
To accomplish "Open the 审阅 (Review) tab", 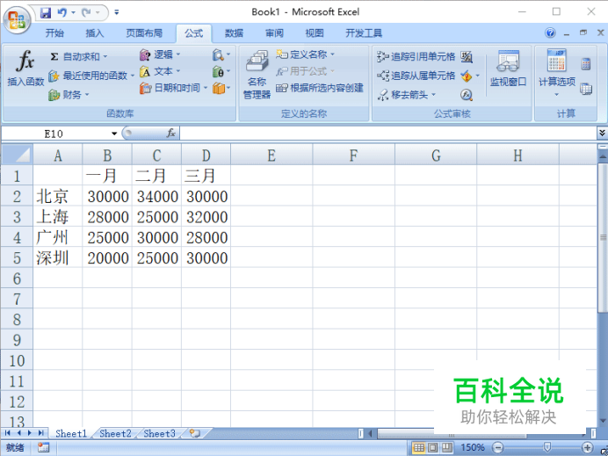I will [274, 33].
